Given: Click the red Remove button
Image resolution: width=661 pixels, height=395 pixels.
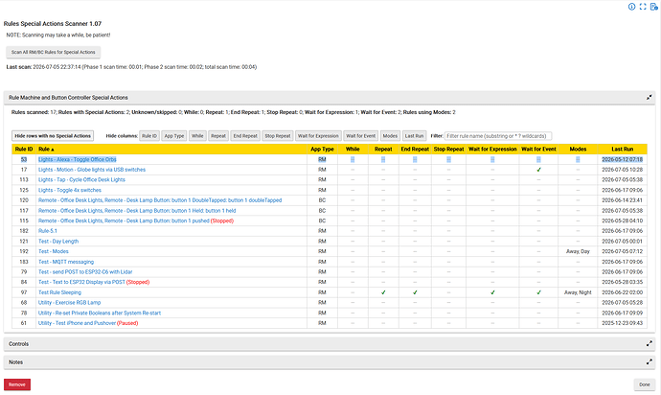Looking at the screenshot, I should click(x=17, y=384).
